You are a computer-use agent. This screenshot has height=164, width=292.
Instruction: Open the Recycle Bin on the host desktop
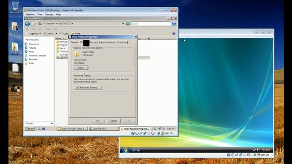[15, 8]
